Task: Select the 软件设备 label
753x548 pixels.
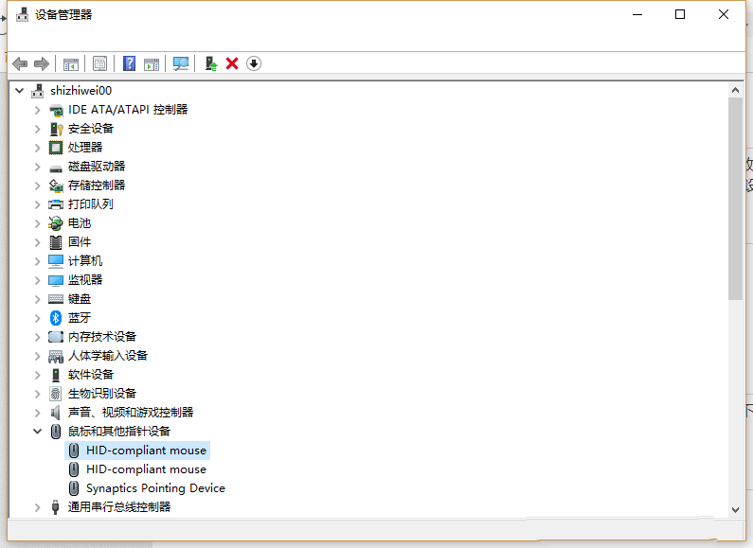Action: [x=90, y=374]
